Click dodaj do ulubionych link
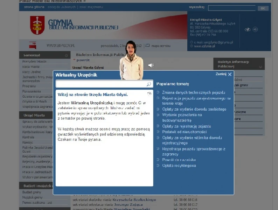 pos(62,7)
